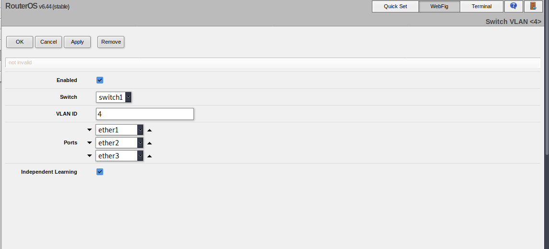Screen dimensions: 549x249
Task: Open the ether1 port dropdown
Action: click(119, 130)
